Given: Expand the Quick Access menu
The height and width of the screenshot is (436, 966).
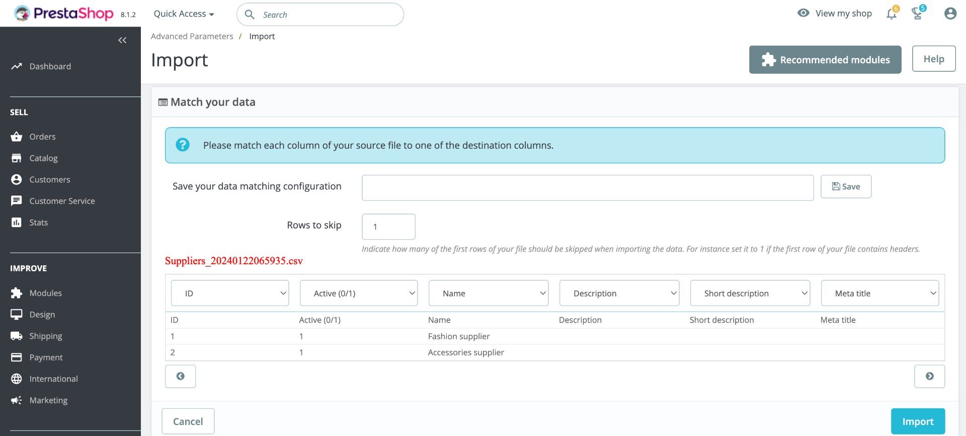Looking at the screenshot, I should point(184,14).
